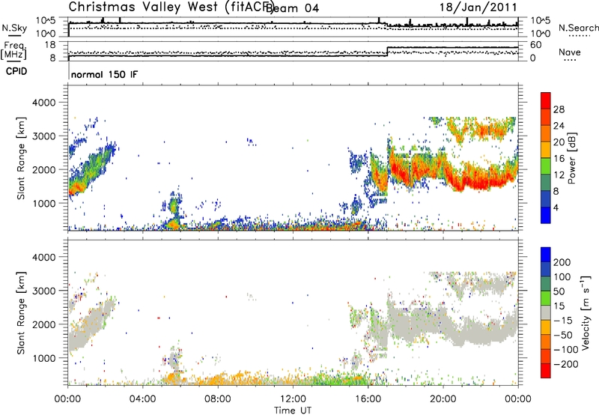Click the '4' label on Power colorbar

pos(556,207)
